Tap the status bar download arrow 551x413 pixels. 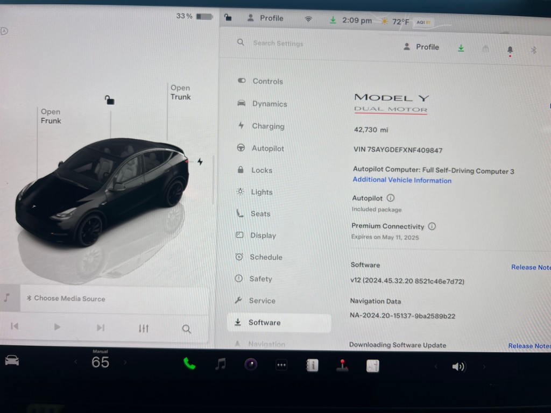[x=333, y=20]
